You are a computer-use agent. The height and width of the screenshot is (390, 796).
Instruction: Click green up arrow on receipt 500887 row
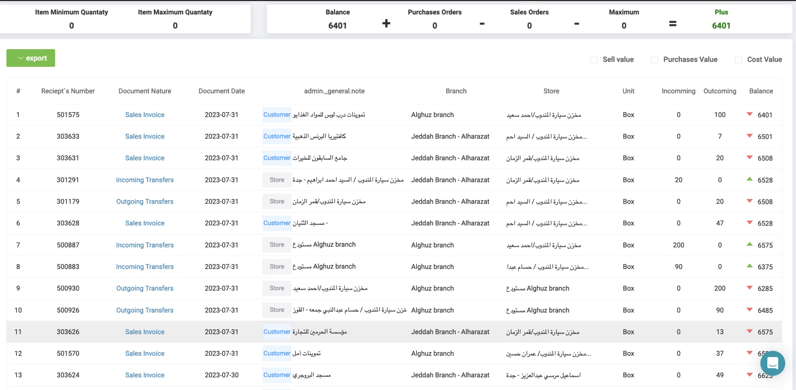[749, 244]
